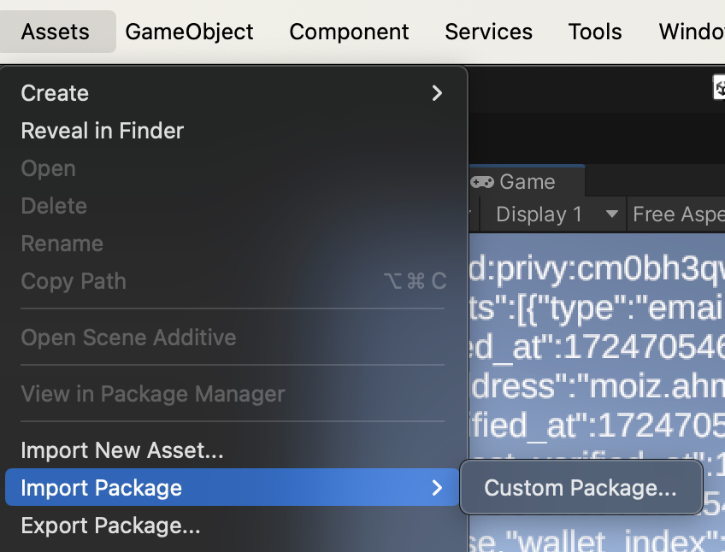This screenshot has height=552, width=725.
Task: Open the Services menu
Action: click(489, 32)
